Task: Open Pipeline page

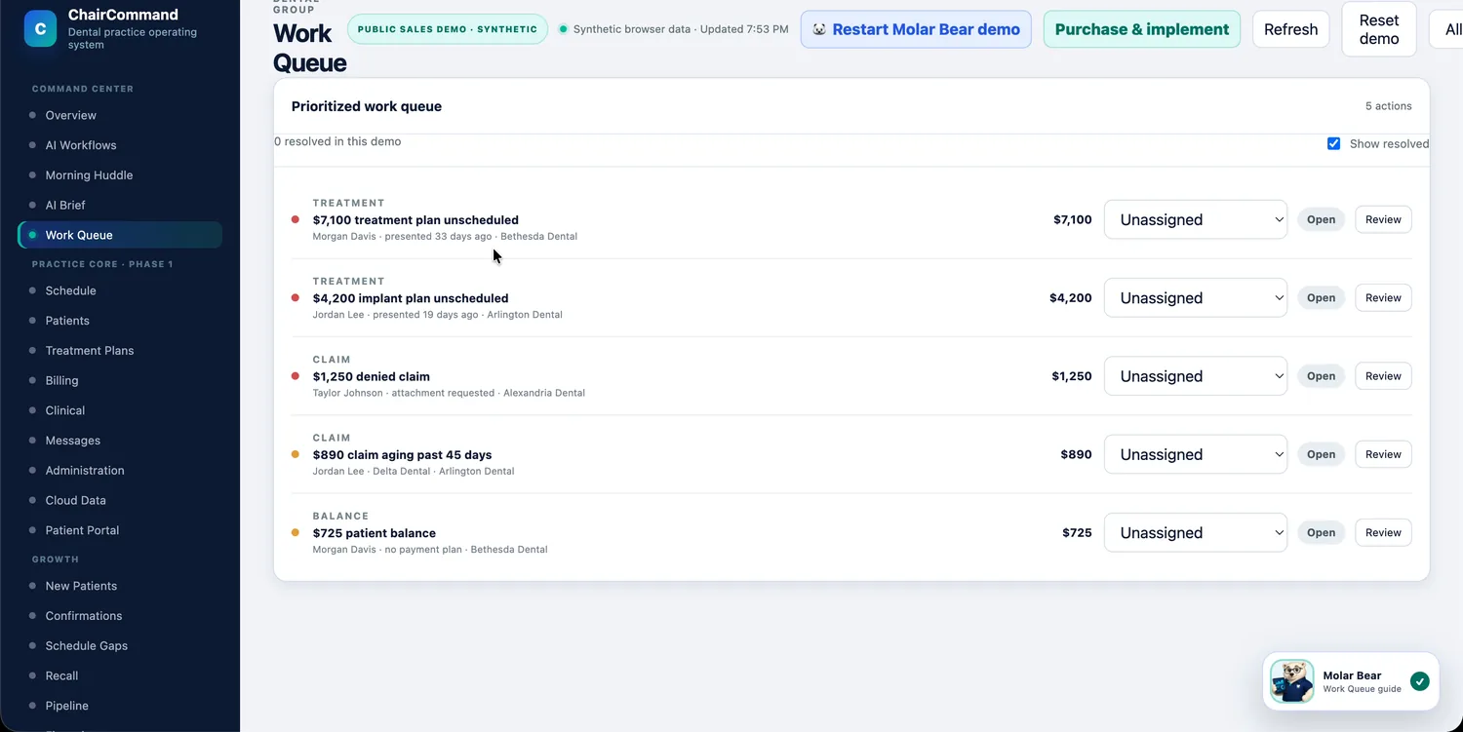Action: pyautogui.click(x=120, y=706)
